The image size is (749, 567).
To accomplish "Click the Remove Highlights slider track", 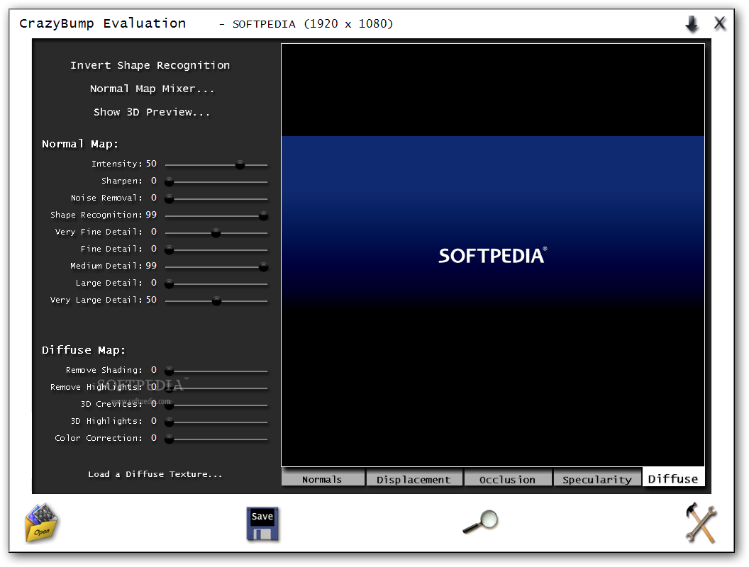I will click(x=216, y=388).
